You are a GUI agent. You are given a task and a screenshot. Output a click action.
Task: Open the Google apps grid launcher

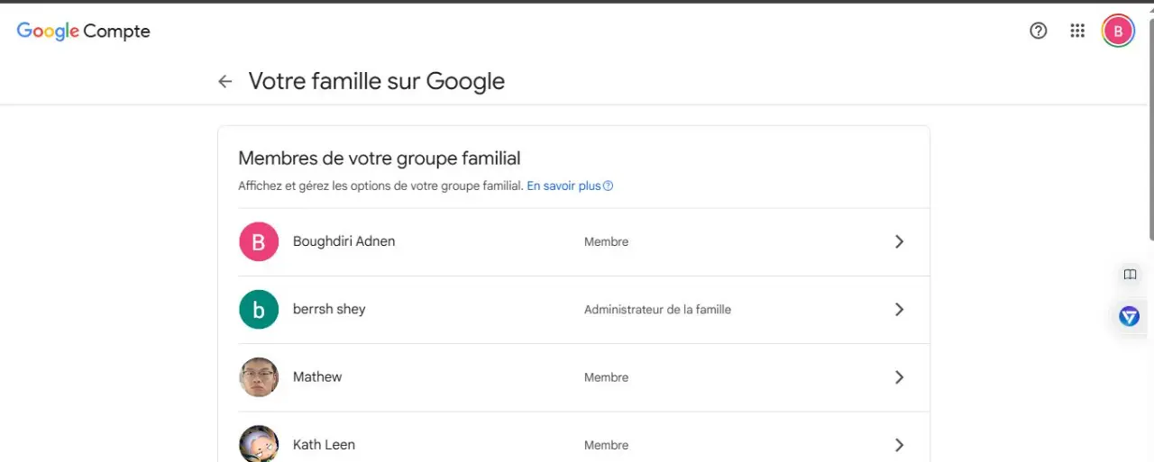[x=1077, y=31]
